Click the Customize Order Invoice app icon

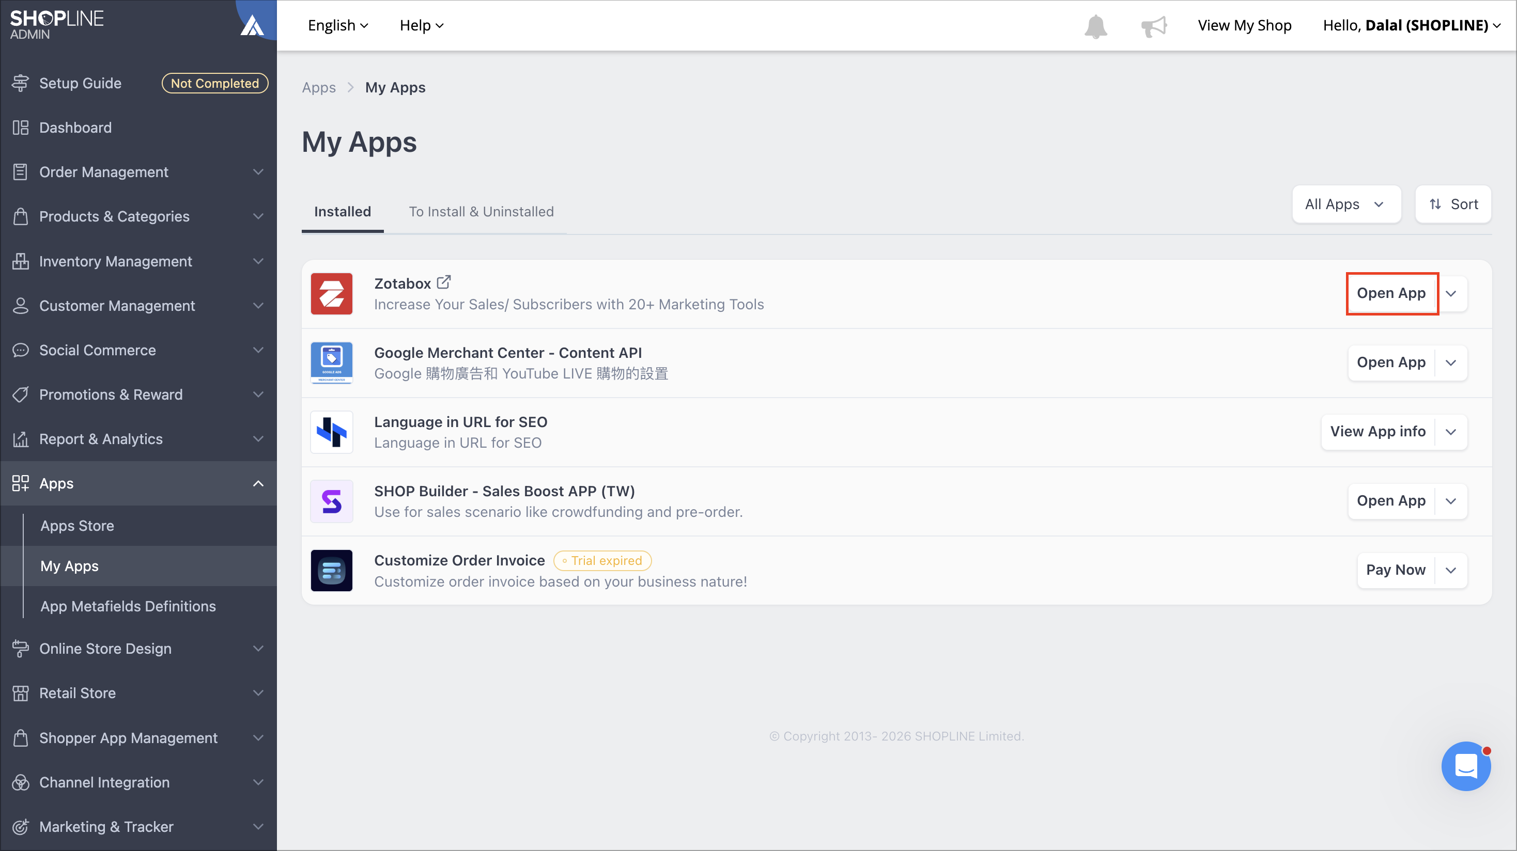pyautogui.click(x=332, y=570)
